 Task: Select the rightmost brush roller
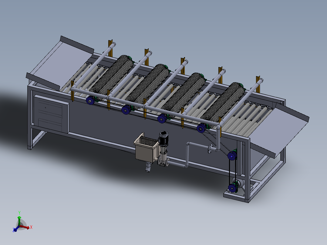tap(224, 103)
